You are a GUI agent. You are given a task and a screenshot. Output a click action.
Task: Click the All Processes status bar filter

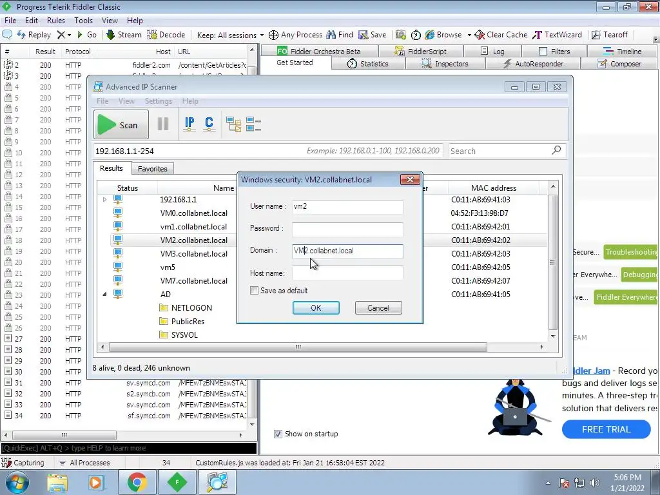(84, 463)
